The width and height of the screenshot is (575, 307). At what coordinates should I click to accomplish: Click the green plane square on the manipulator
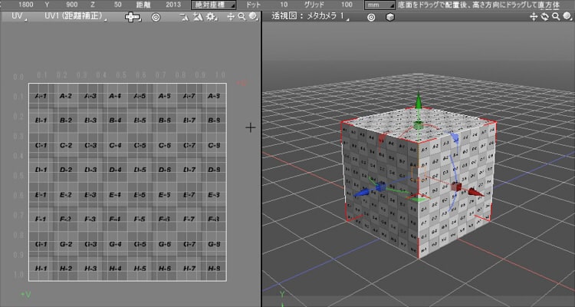419,200
